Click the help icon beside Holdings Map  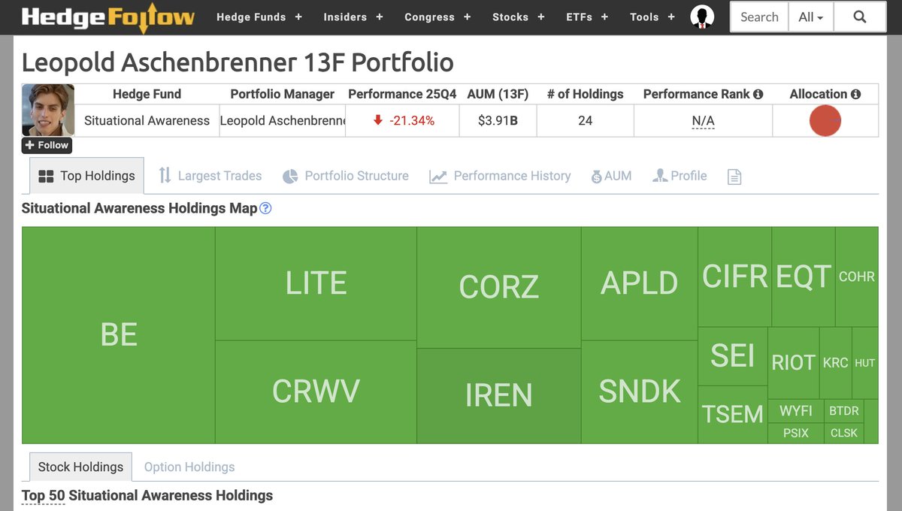pos(265,208)
